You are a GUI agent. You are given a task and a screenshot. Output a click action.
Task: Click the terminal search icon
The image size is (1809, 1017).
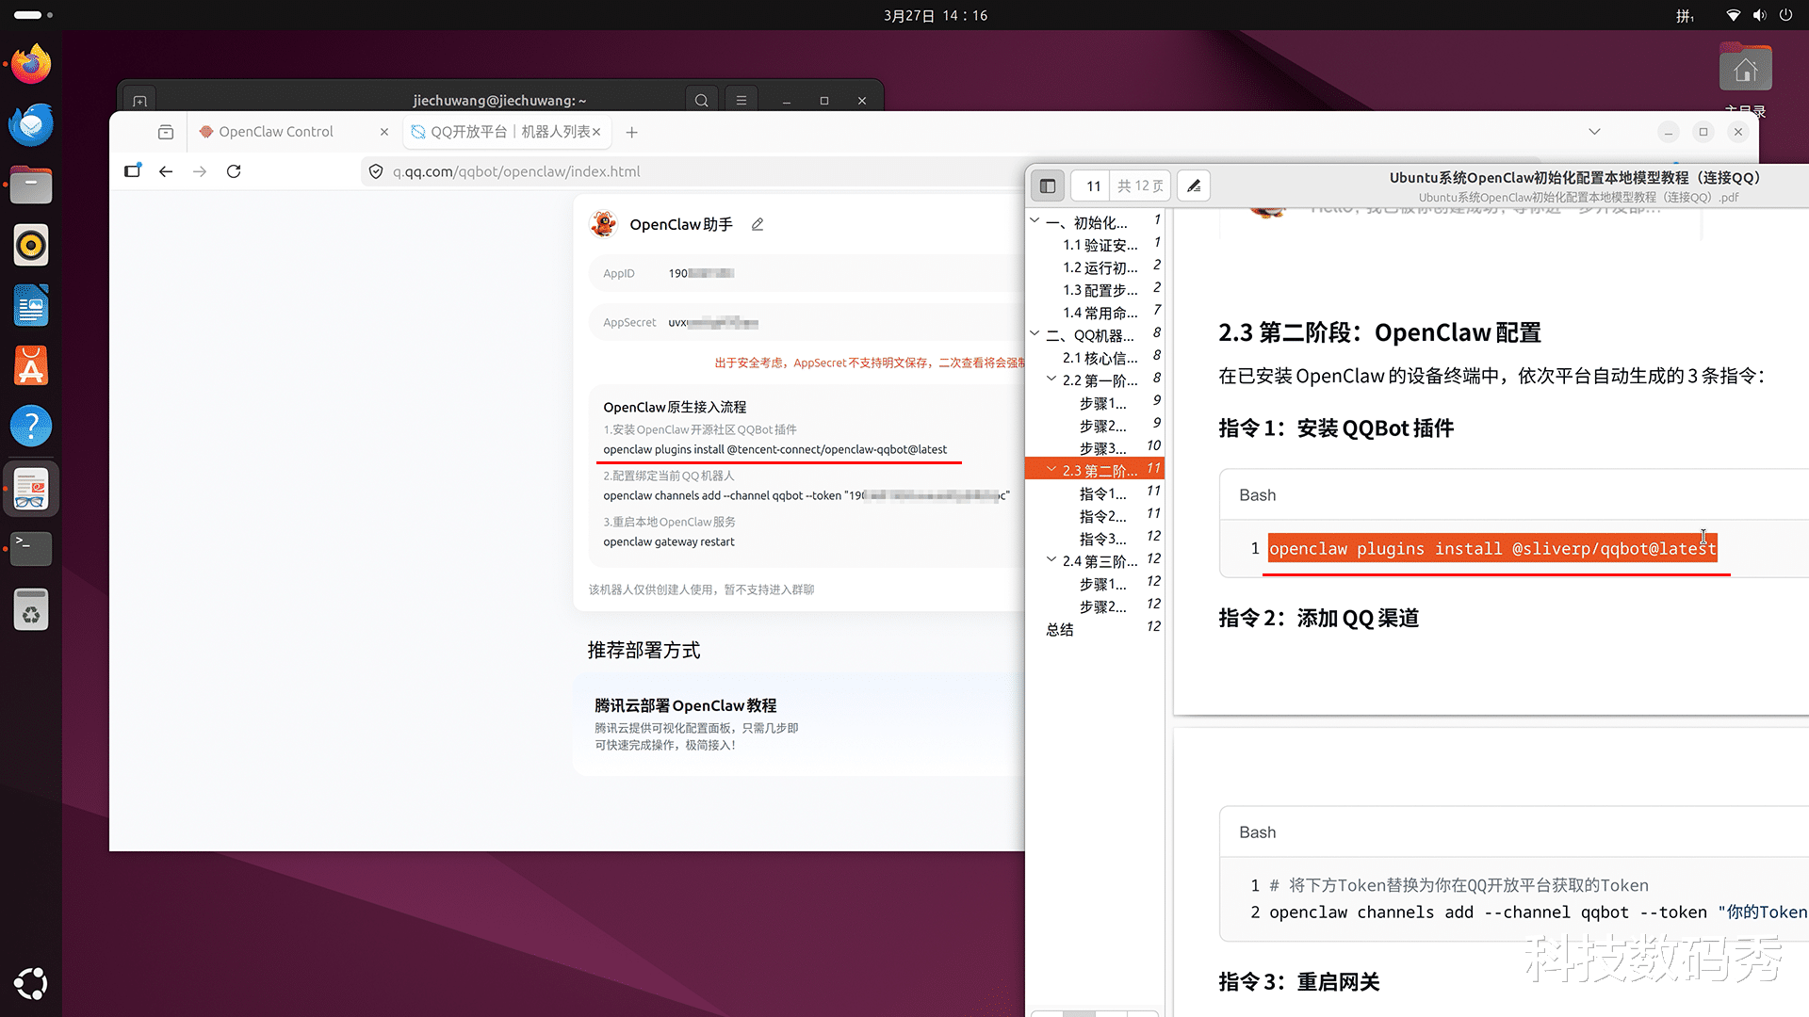click(701, 101)
